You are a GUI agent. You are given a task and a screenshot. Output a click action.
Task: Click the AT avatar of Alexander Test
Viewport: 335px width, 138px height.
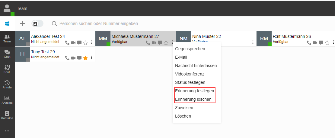[x=22, y=39]
